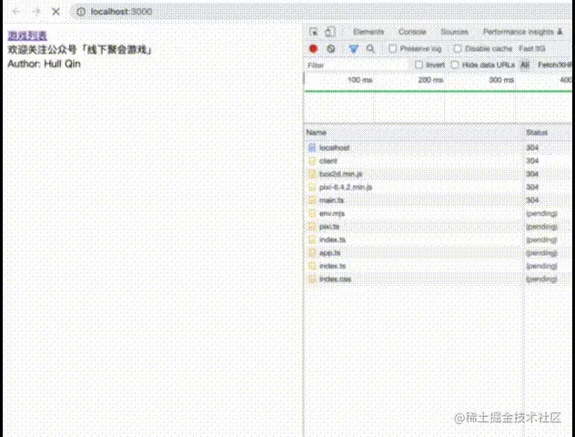The image size is (575, 437).
Task: Select the client request row
Action: [x=438, y=161]
